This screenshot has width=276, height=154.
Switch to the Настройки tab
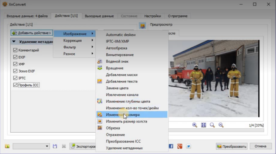pyautogui.click(x=153, y=16)
